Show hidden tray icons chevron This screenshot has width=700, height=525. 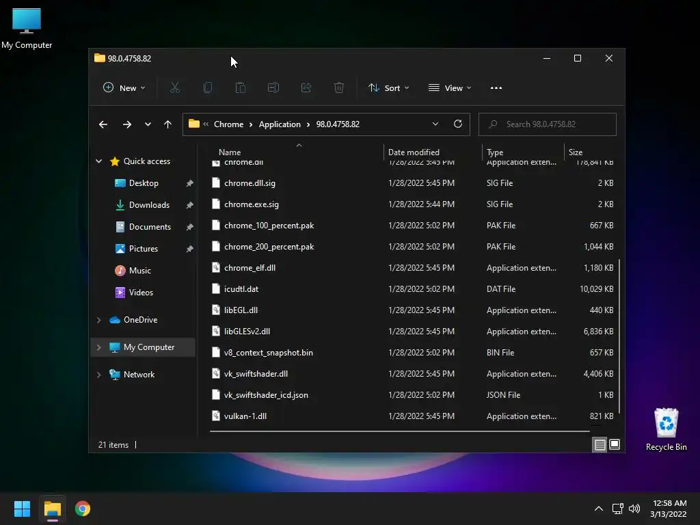(599, 509)
